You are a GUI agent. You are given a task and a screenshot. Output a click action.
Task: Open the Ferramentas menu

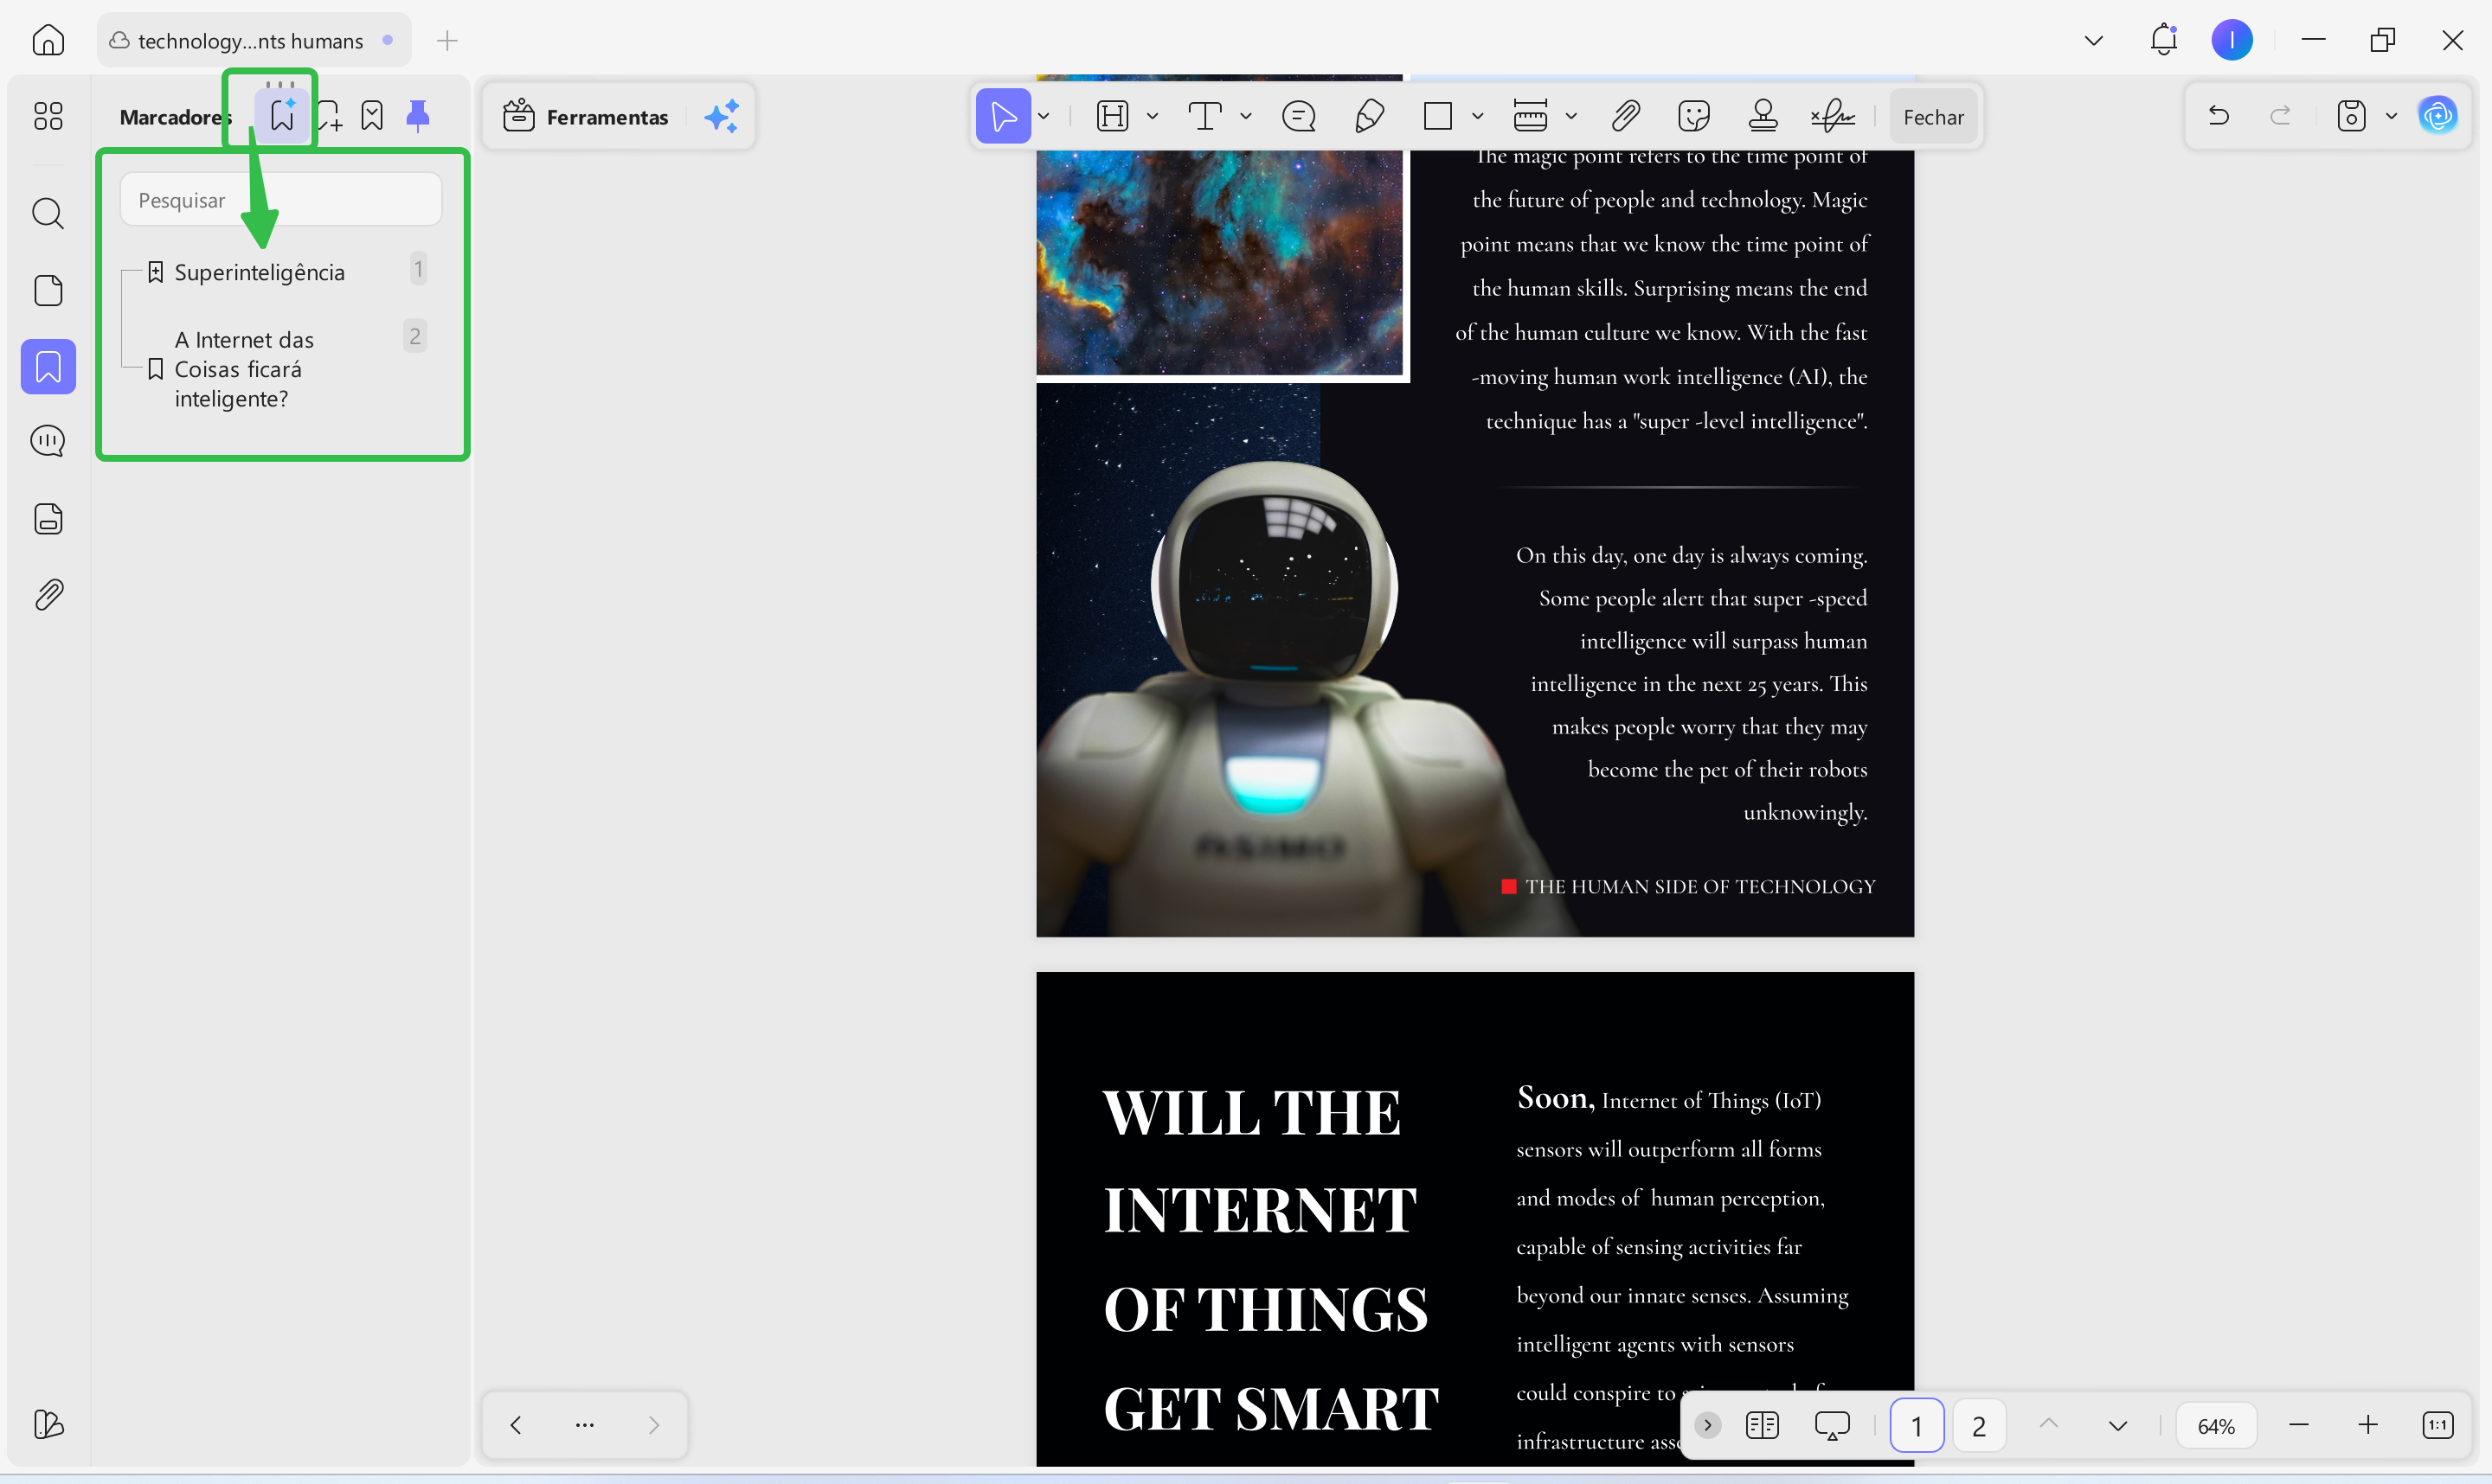608,116
